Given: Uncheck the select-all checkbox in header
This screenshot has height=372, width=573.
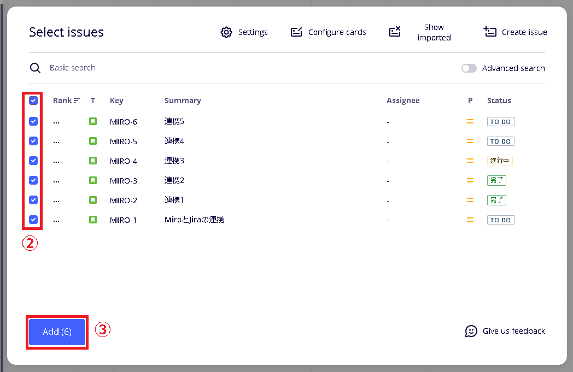Looking at the screenshot, I should pos(33,101).
